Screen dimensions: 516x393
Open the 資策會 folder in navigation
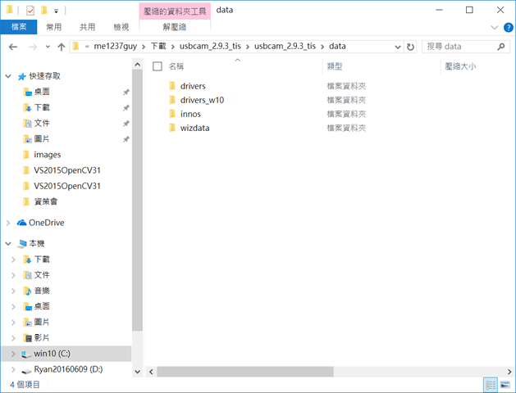(46, 201)
